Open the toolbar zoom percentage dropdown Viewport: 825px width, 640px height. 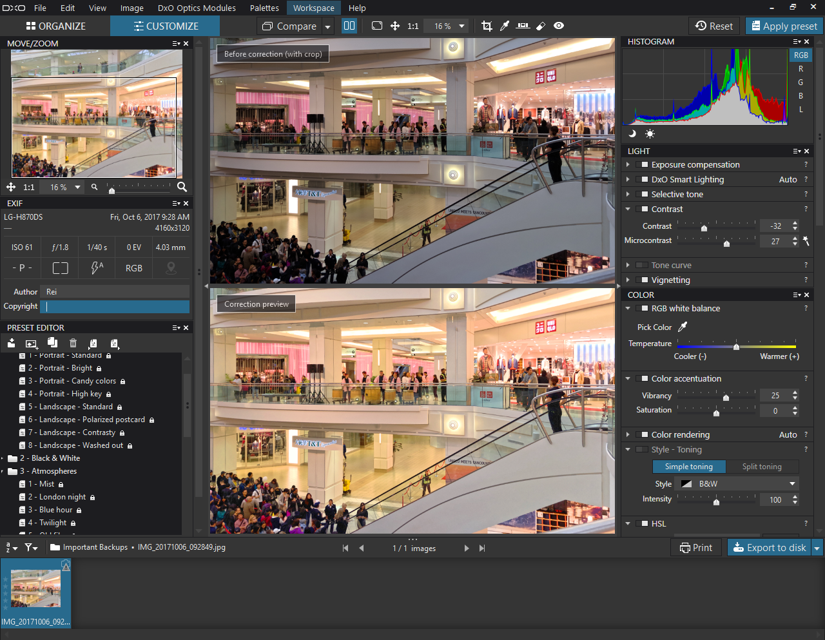pos(461,26)
